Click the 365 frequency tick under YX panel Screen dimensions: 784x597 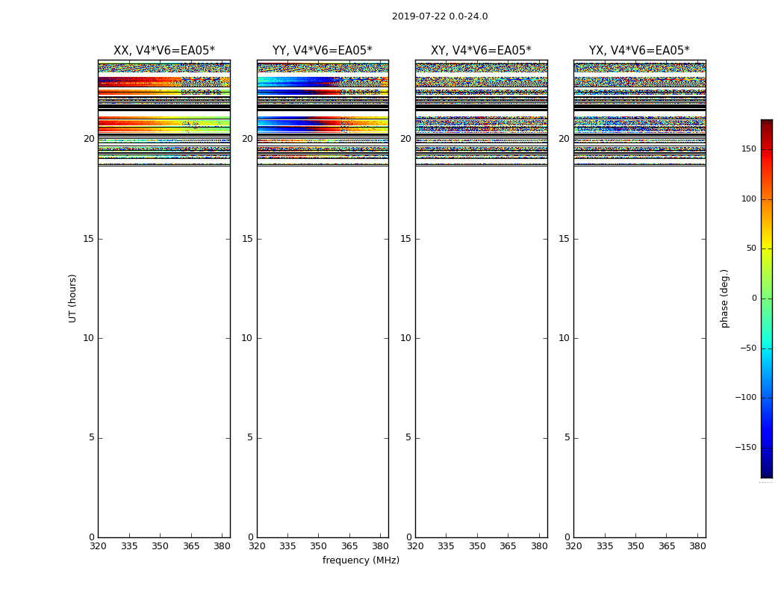tap(667, 546)
